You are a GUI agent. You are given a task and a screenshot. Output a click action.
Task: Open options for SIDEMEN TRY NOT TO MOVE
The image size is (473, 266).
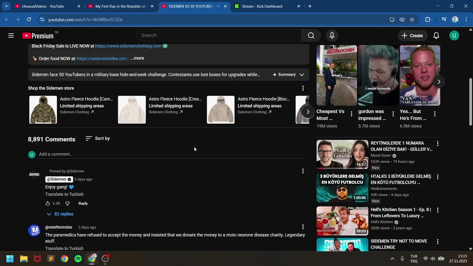click(438, 242)
